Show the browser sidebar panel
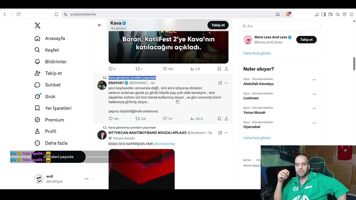Image resolution: width=356 pixels, height=200 pixels. point(323,14)
